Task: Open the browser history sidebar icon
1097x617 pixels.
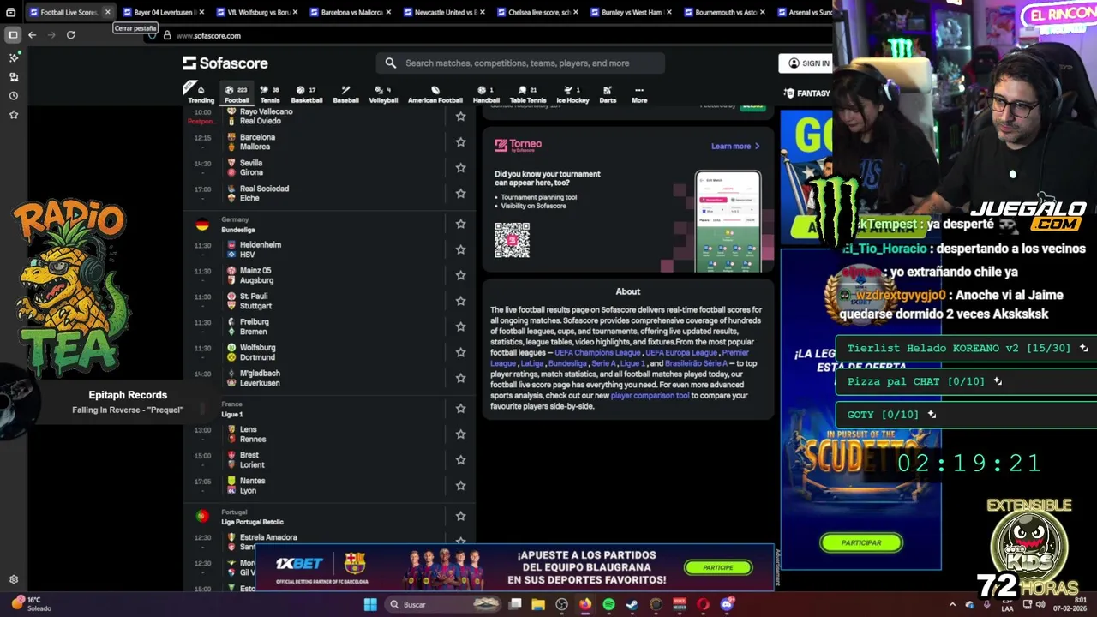Action: pyautogui.click(x=14, y=95)
